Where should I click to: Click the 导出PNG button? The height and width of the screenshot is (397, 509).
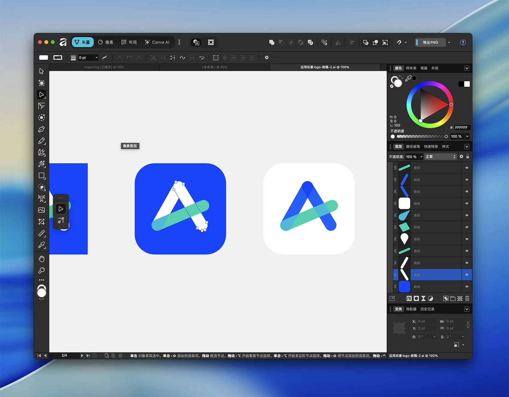(430, 42)
